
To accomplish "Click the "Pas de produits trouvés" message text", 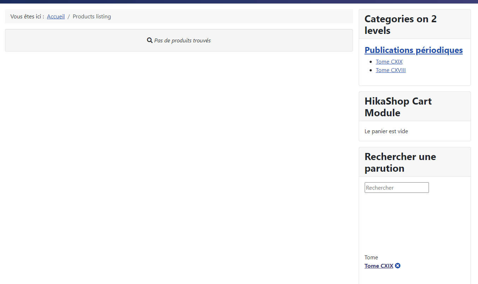I will (x=182, y=40).
